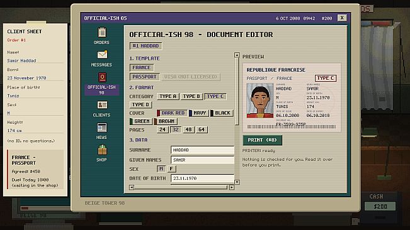This screenshot has height=230, width=410.
Task: Click the passport photo in preview
Action: 260,101
